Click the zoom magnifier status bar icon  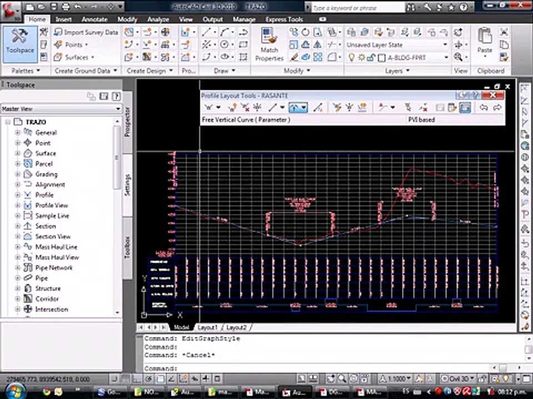coord(343,378)
